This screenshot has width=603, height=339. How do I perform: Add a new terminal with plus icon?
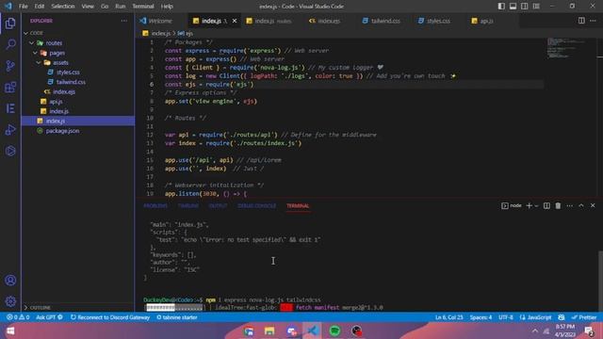(x=530, y=205)
